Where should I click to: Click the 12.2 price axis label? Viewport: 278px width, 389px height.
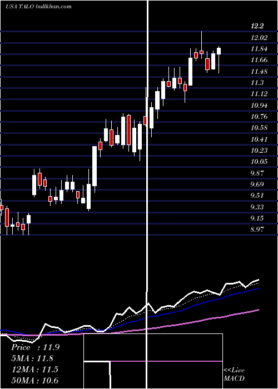257,26
